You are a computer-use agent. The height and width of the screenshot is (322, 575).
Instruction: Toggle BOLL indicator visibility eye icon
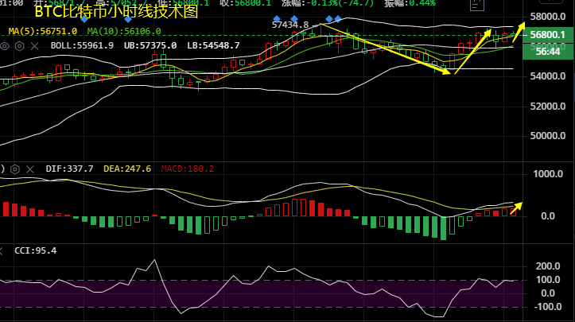click(5, 45)
